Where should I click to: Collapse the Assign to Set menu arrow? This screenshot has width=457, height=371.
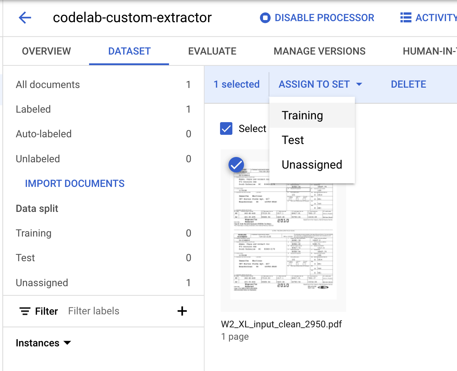click(359, 84)
